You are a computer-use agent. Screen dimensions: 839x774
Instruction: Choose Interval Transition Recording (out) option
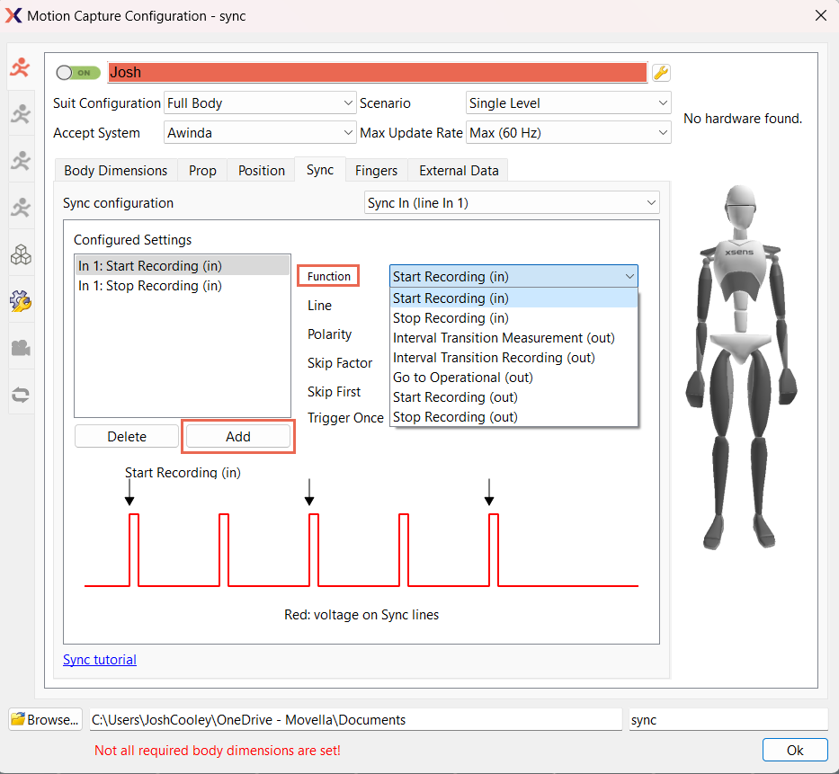click(513, 357)
